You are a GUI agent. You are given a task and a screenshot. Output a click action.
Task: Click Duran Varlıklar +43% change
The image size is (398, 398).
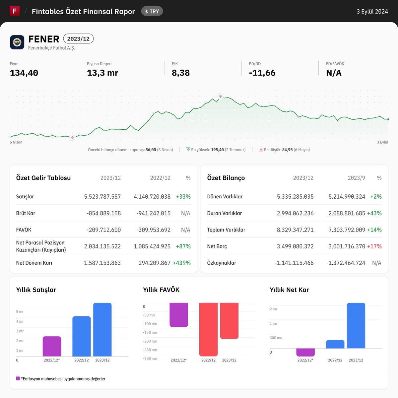tap(374, 213)
